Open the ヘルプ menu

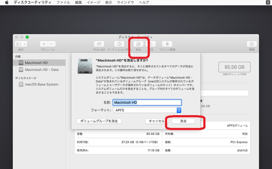click(x=144, y=2)
